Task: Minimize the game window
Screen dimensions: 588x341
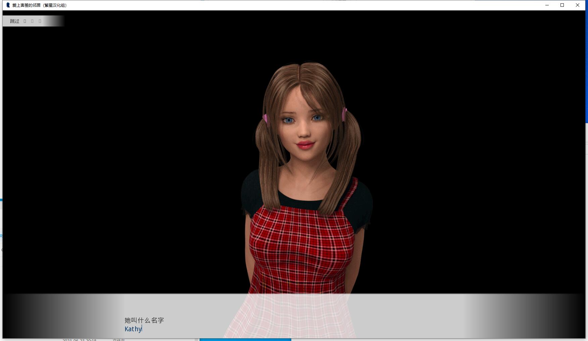Action: click(x=547, y=5)
